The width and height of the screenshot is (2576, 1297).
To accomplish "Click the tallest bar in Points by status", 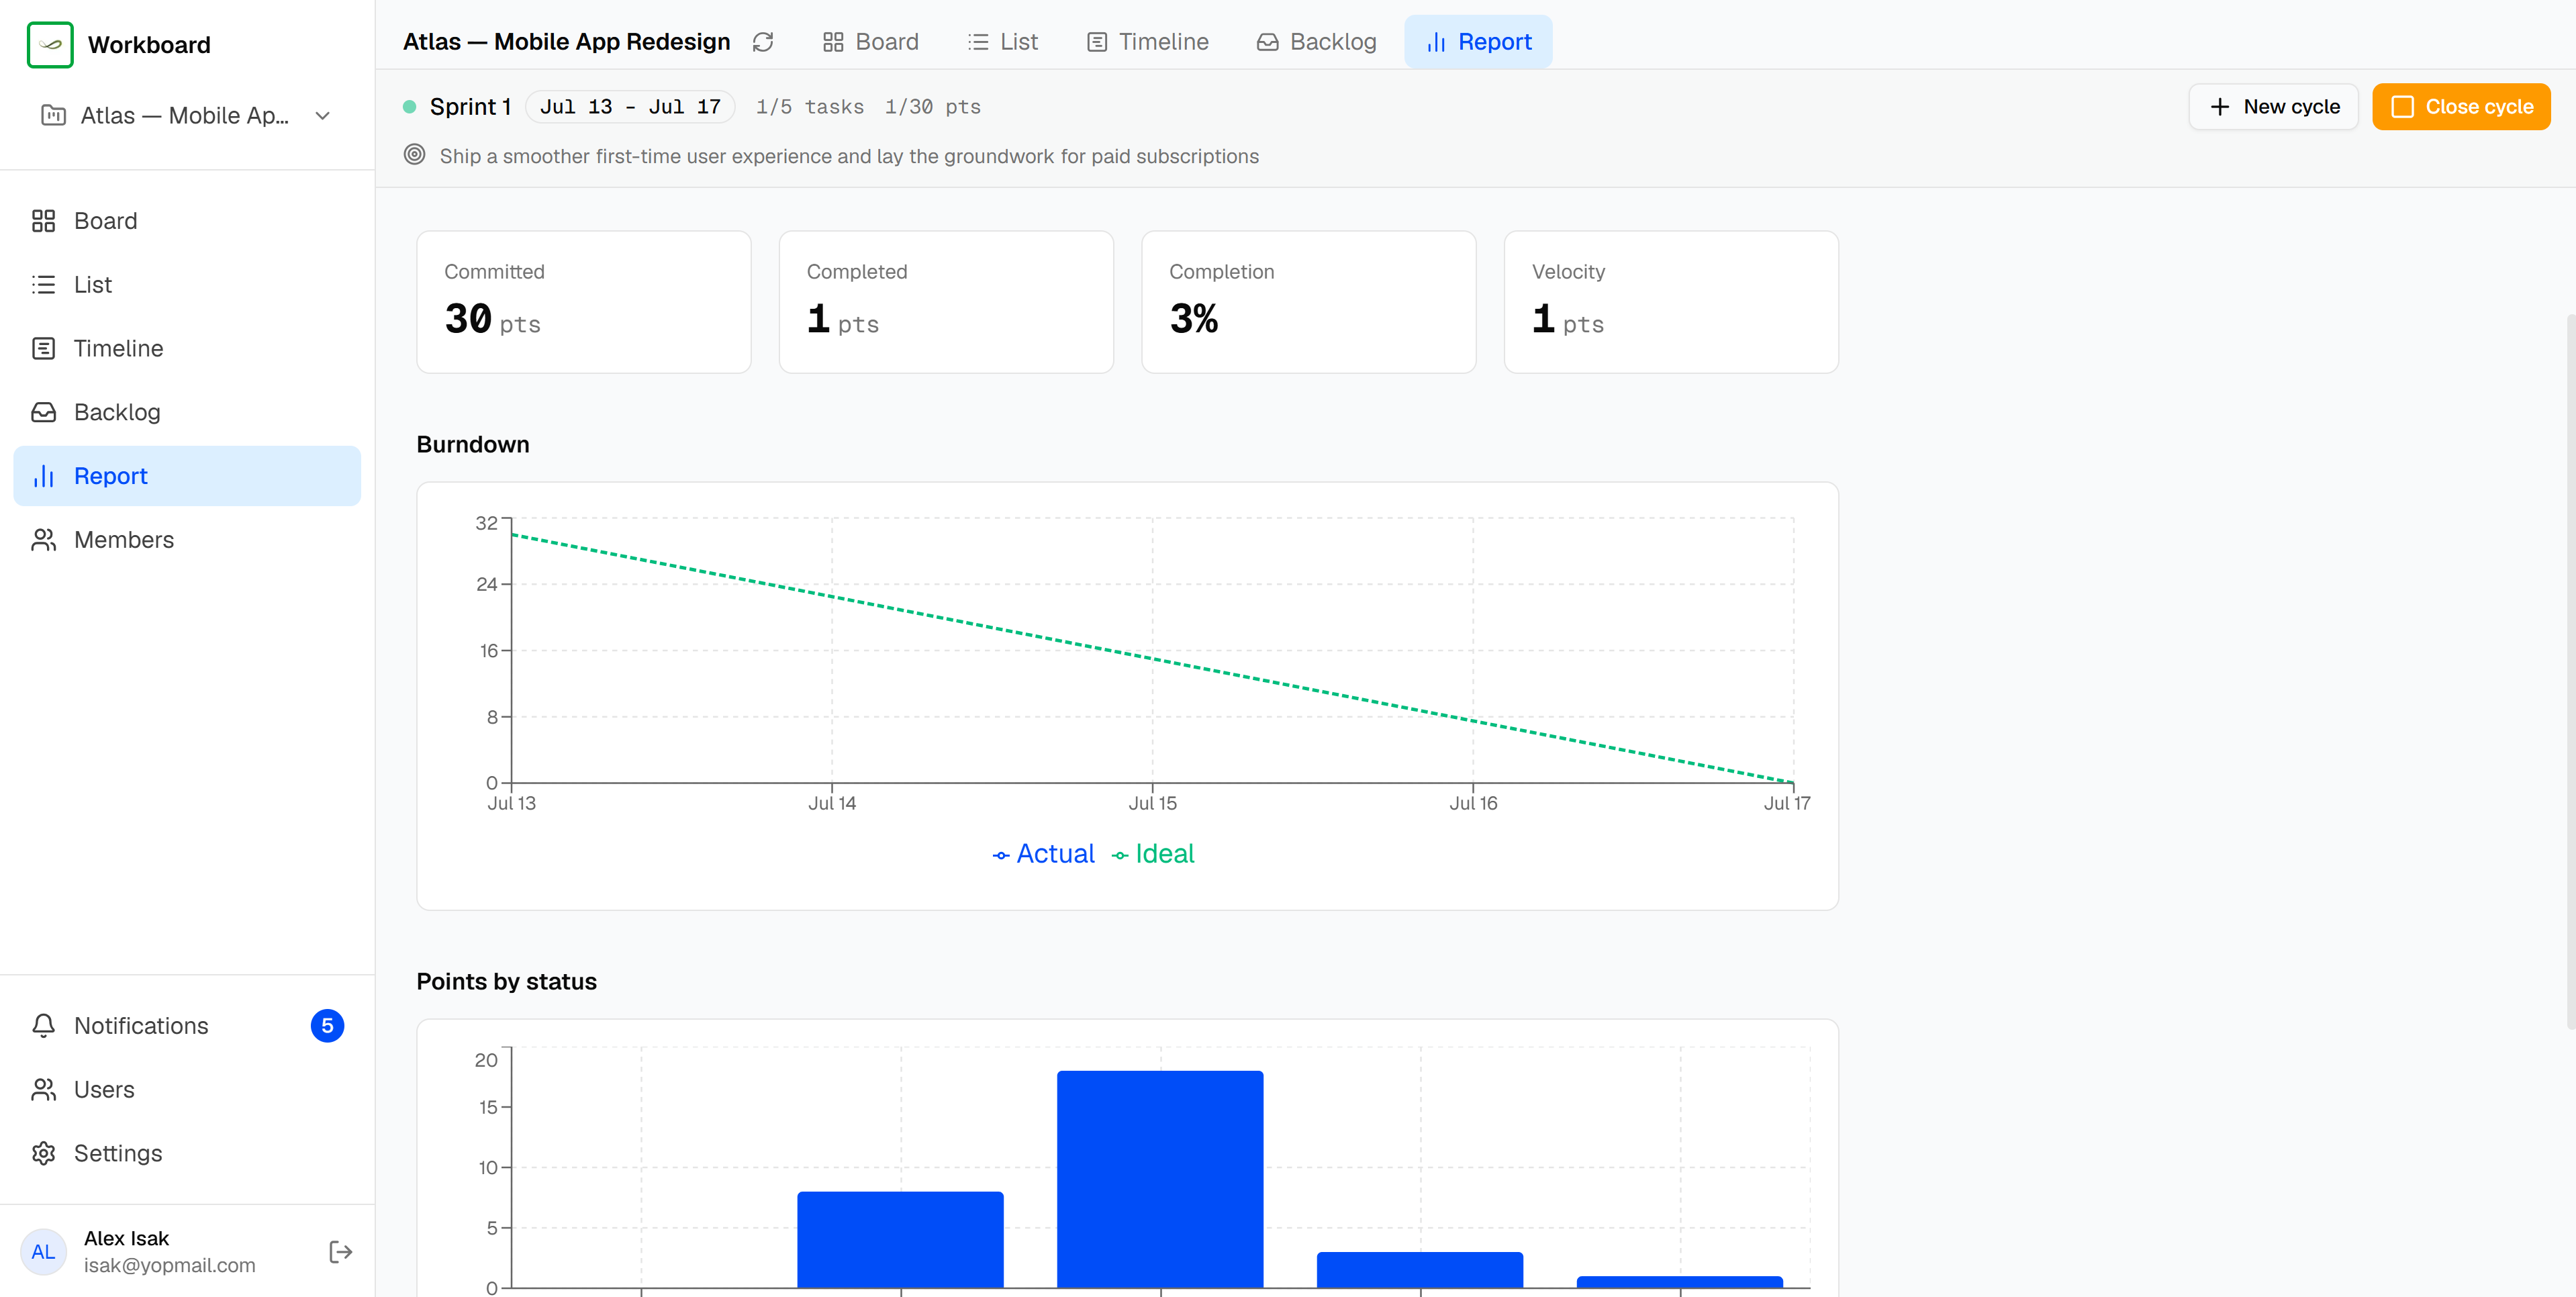I will tap(1160, 1179).
